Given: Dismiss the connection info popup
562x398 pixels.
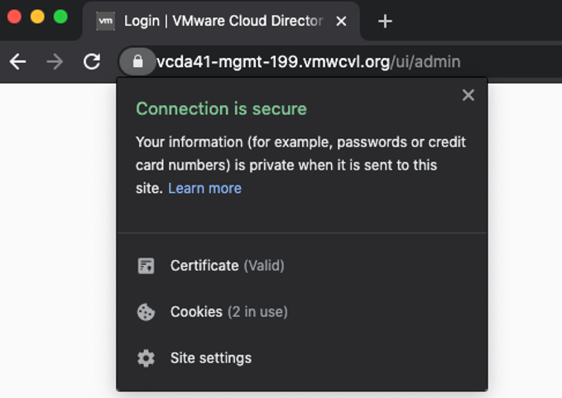Looking at the screenshot, I should pos(468,95).
